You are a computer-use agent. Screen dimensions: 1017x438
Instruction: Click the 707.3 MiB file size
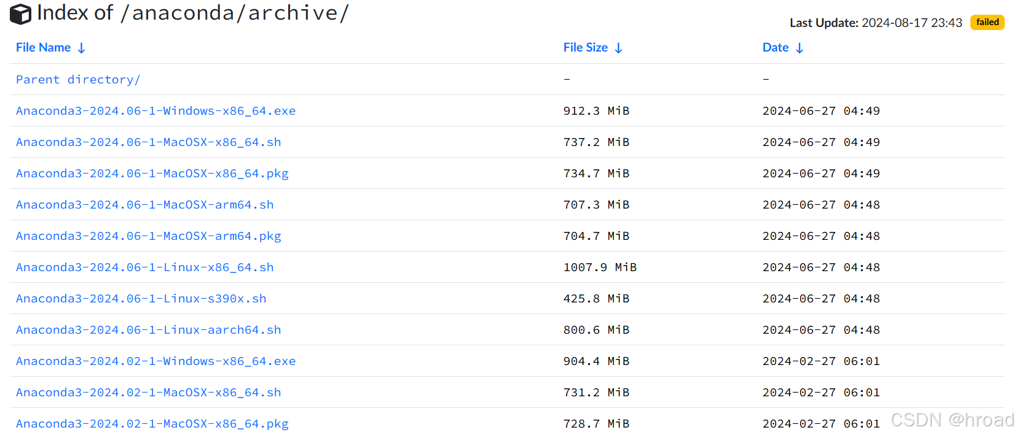(597, 205)
